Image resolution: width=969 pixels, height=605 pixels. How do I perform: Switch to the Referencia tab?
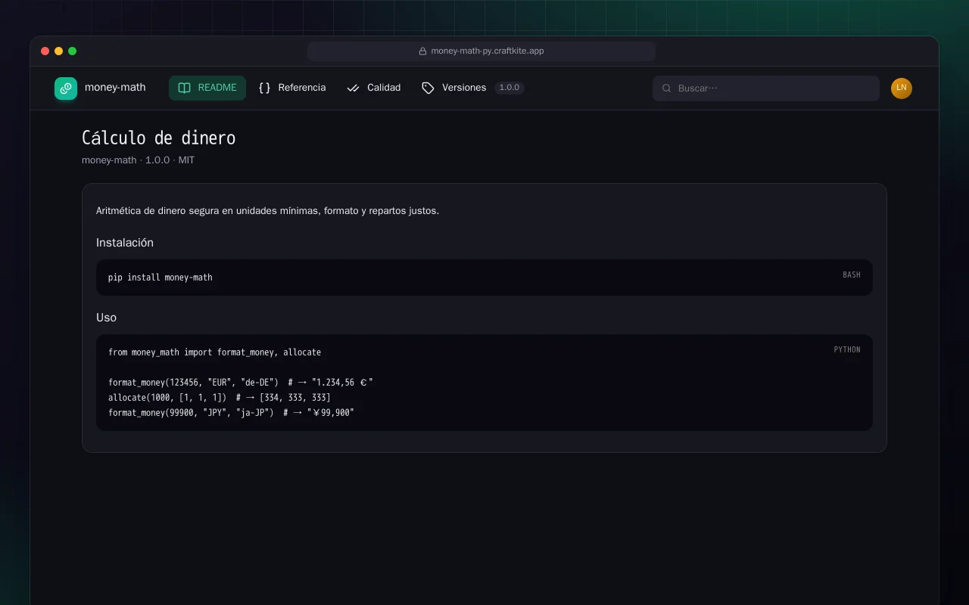pos(292,88)
